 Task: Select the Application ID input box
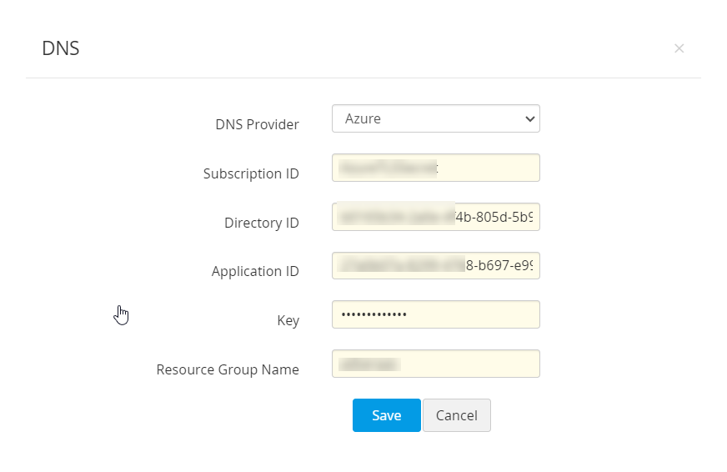coord(435,266)
